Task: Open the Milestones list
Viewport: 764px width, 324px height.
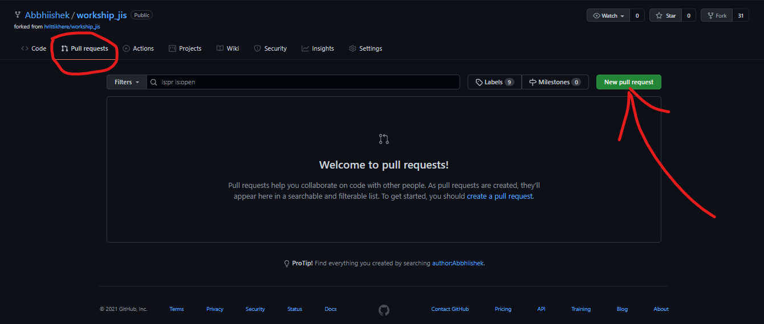Action: coord(555,82)
